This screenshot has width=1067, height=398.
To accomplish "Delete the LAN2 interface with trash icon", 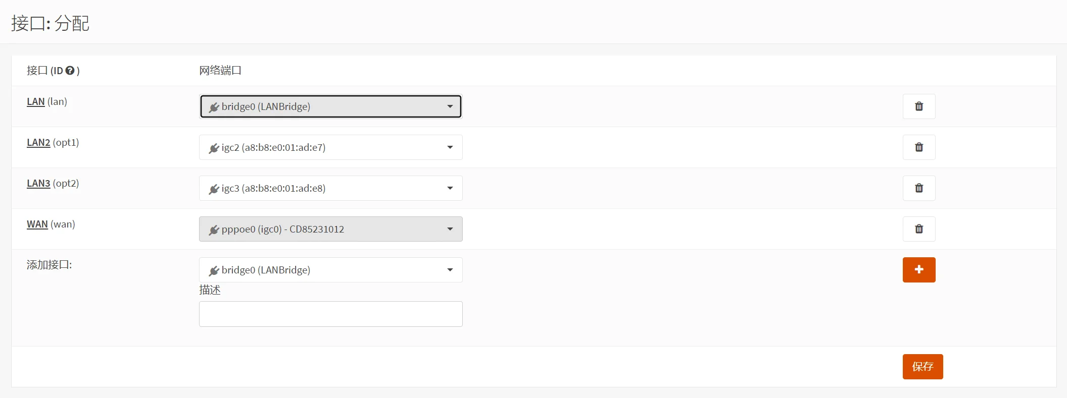I will (919, 147).
